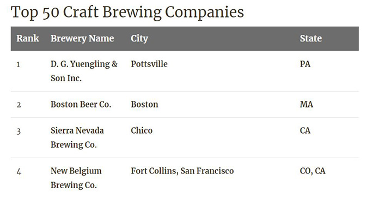Select rank number 4 cell
Viewport: 373px width, 198px height.
tap(19, 172)
